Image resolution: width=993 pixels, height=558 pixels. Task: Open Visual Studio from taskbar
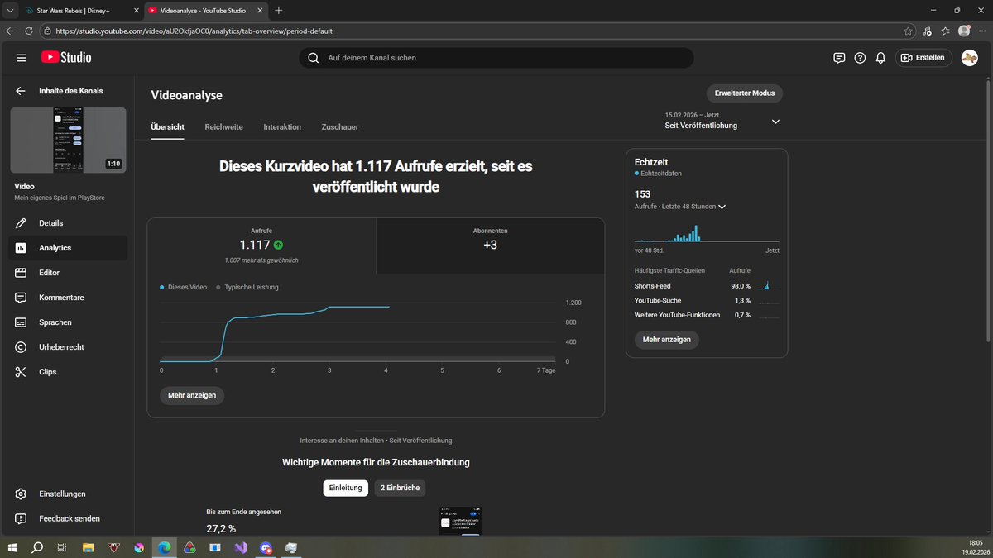click(x=240, y=547)
